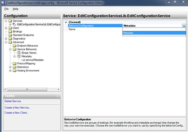Choose Metadata in the dropdown list
This screenshot has width=188, height=132.
pos(154,33)
